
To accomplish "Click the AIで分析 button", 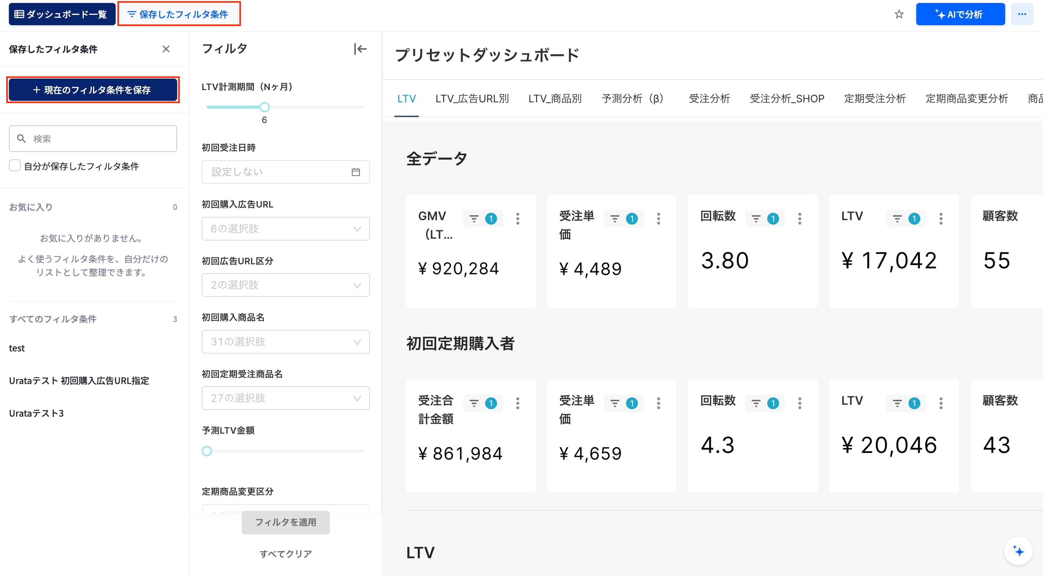I will pos(960,14).
